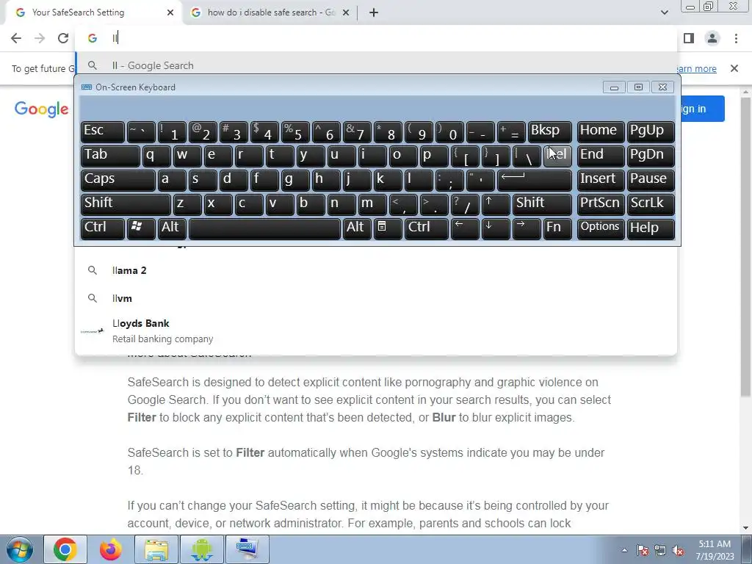Tap the Tab key on keyboard
Viewport: 752px width, 564px height.
(x=110, y=156)
